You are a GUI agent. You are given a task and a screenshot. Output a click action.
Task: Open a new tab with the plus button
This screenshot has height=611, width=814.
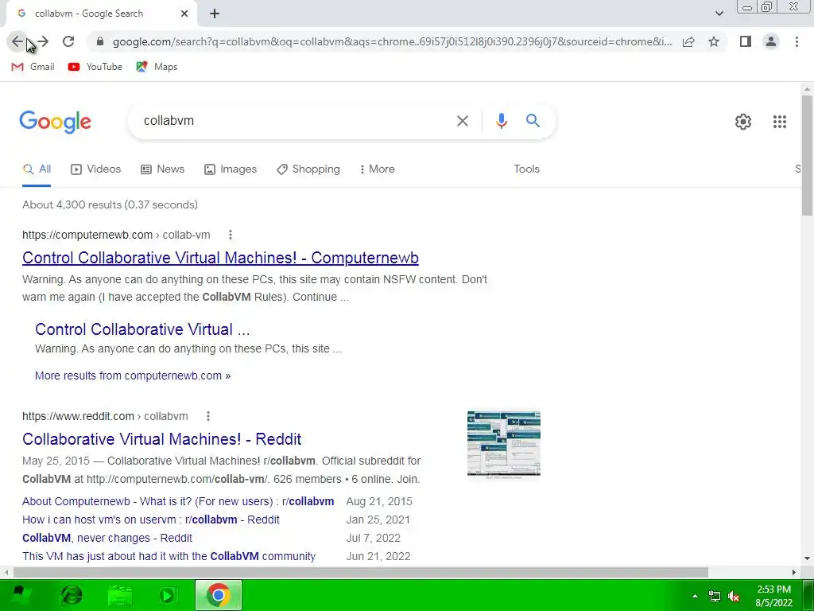[215, 14]
